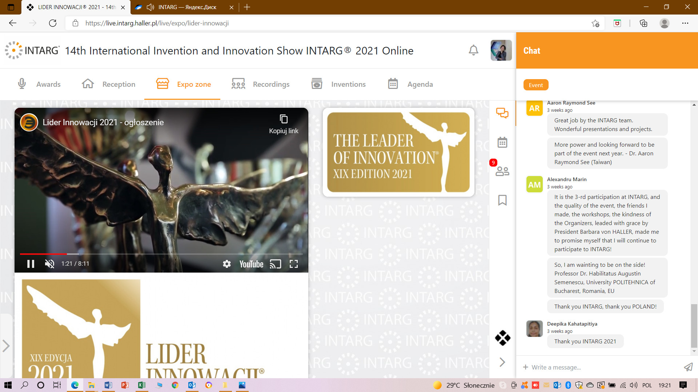
Task: Seek on the video progress bar
Action: click(x=161, y=254)
